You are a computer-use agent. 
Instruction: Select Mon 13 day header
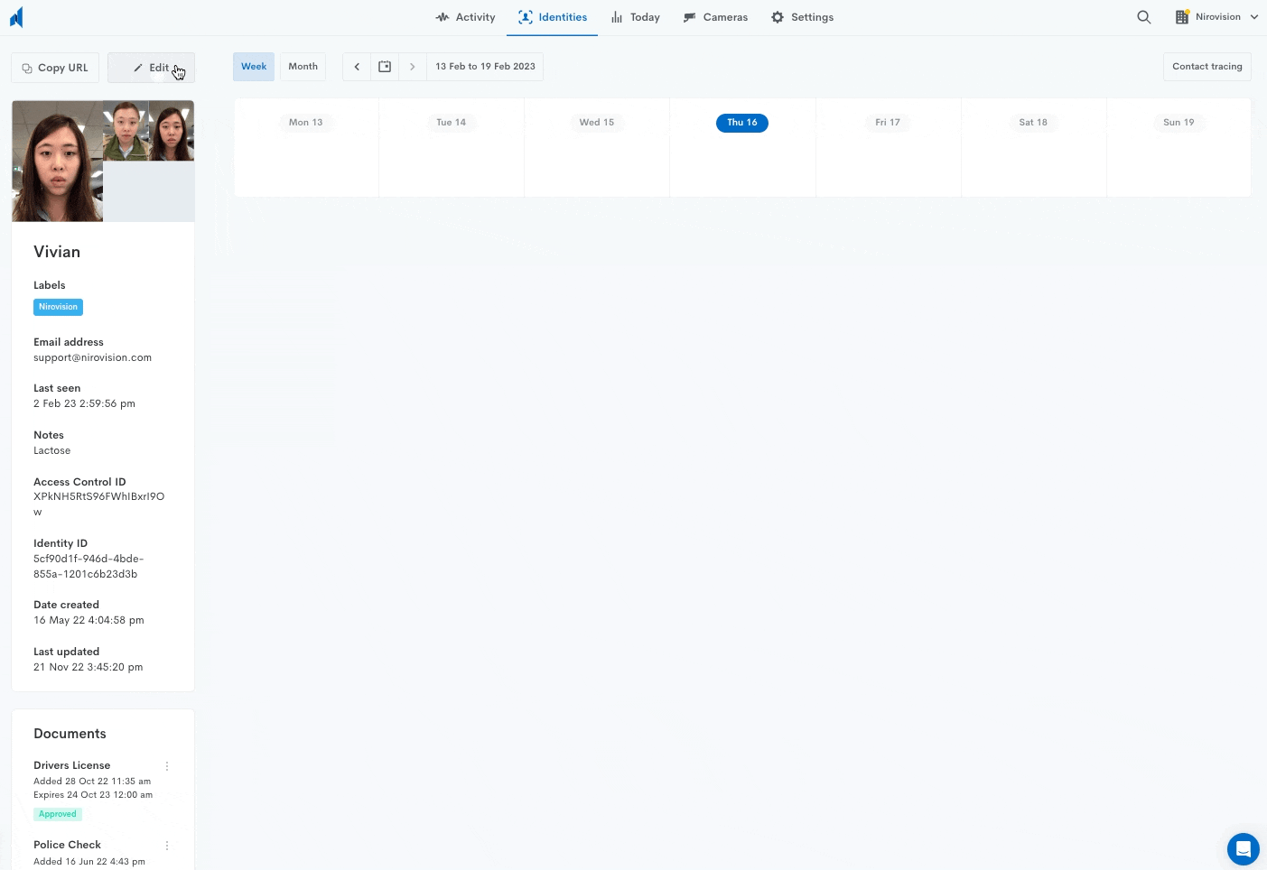tap(305, 123)
